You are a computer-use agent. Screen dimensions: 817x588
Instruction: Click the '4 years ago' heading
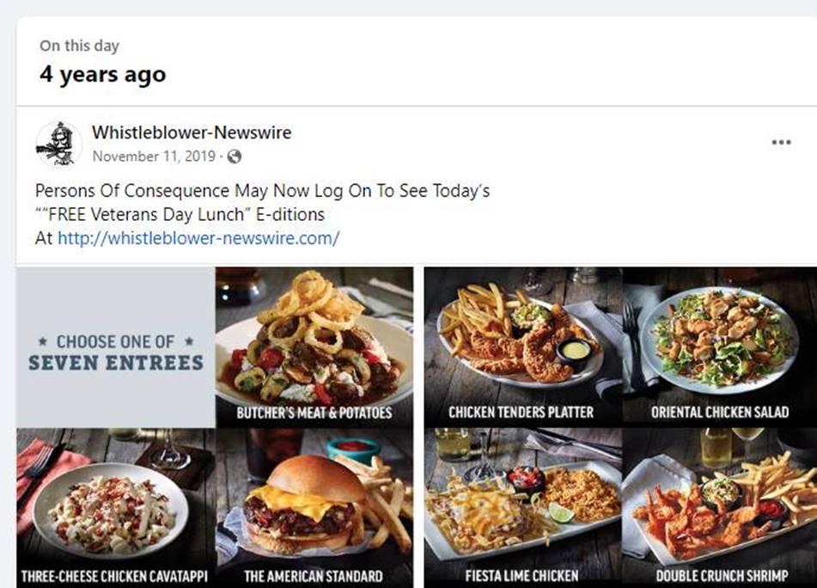tap(102, 75)
